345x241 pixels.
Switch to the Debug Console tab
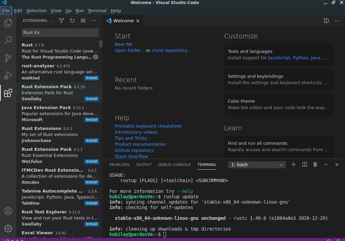coord(175,165)
